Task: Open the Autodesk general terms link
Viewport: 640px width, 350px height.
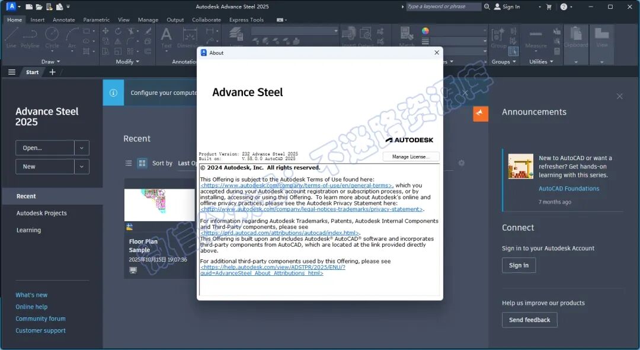Action: click(297, 186)
